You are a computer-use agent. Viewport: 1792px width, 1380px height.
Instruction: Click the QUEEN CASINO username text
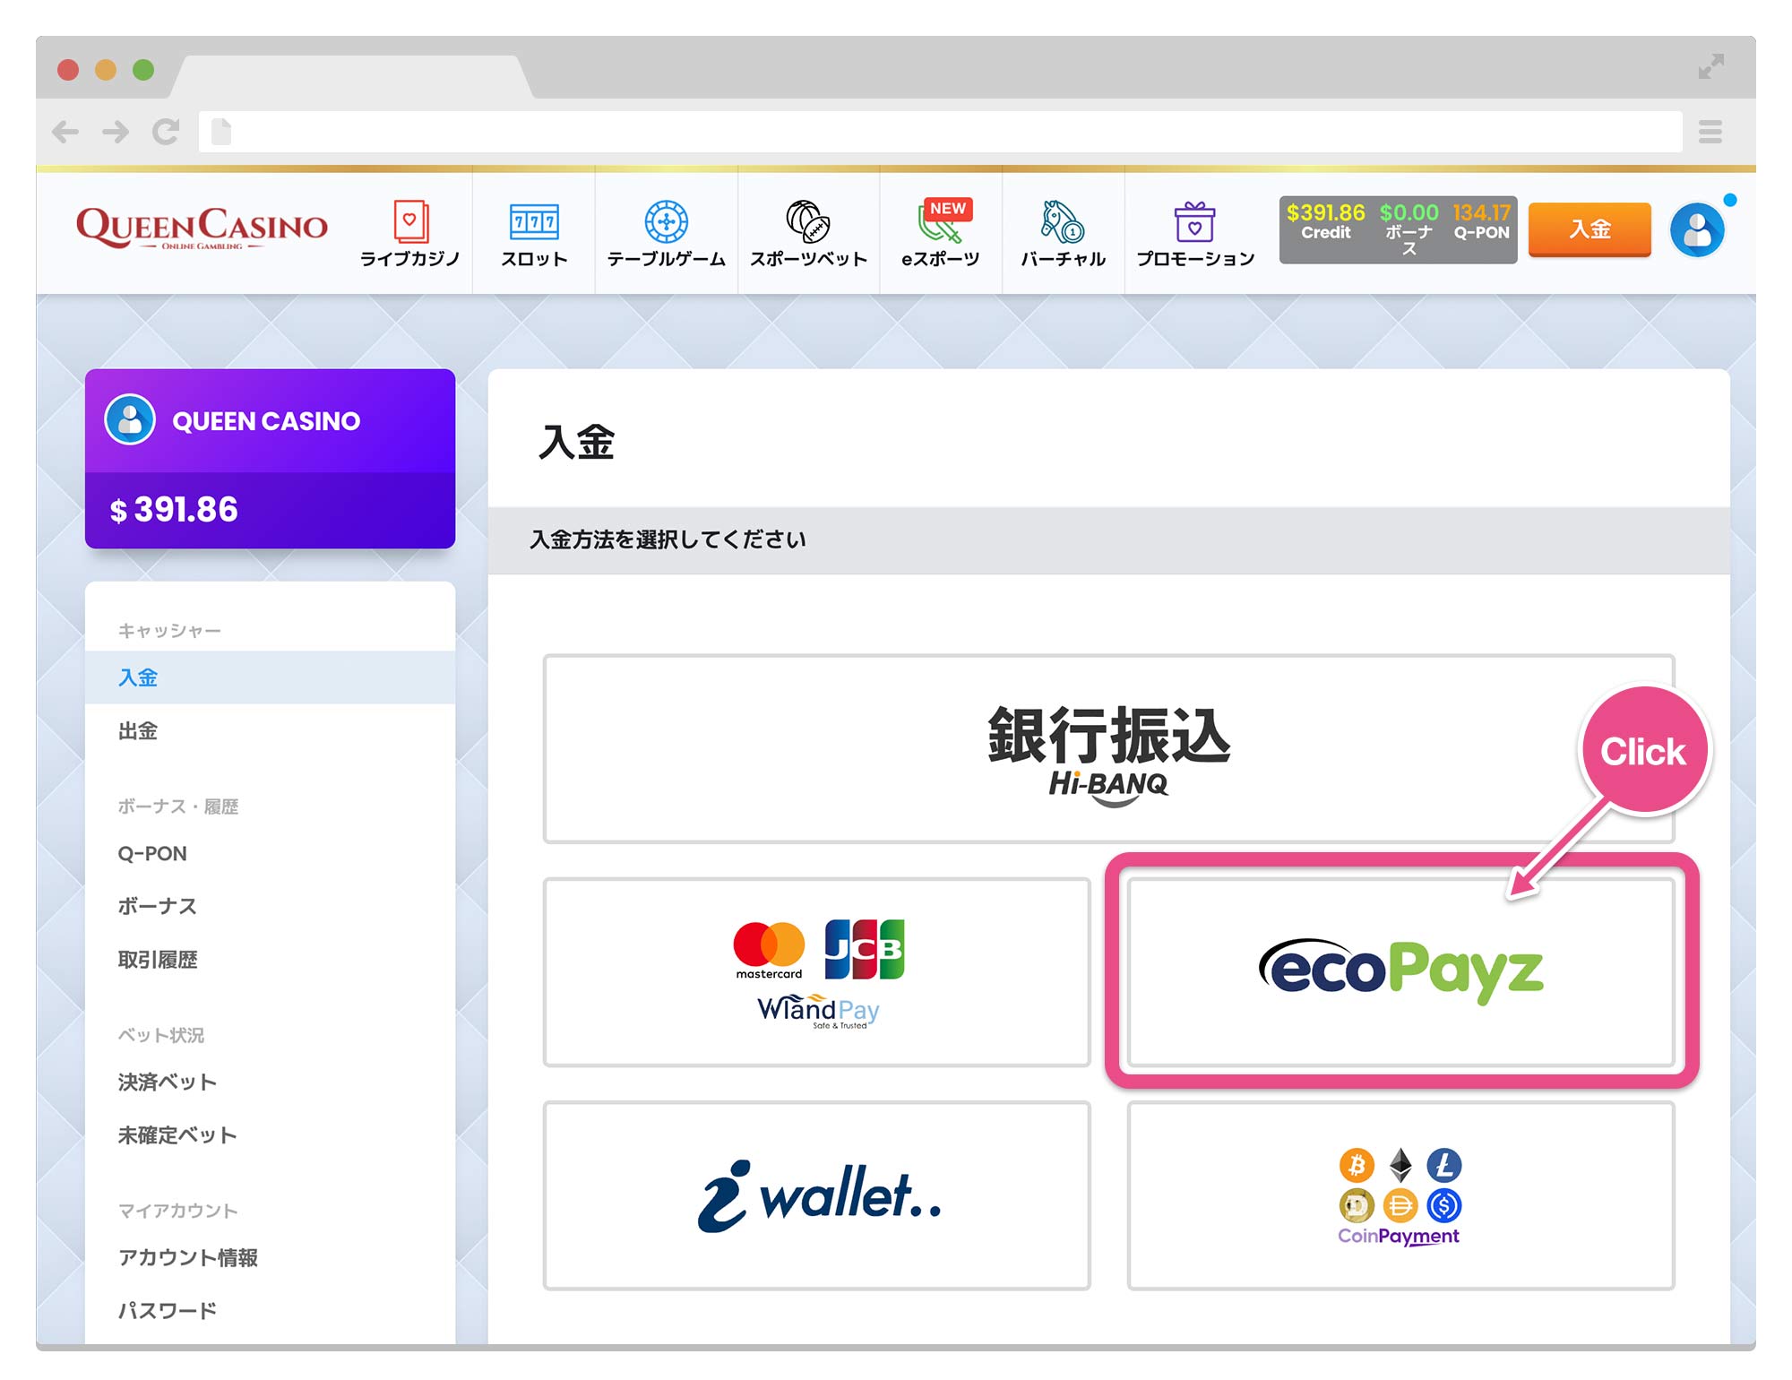[266, 420]
